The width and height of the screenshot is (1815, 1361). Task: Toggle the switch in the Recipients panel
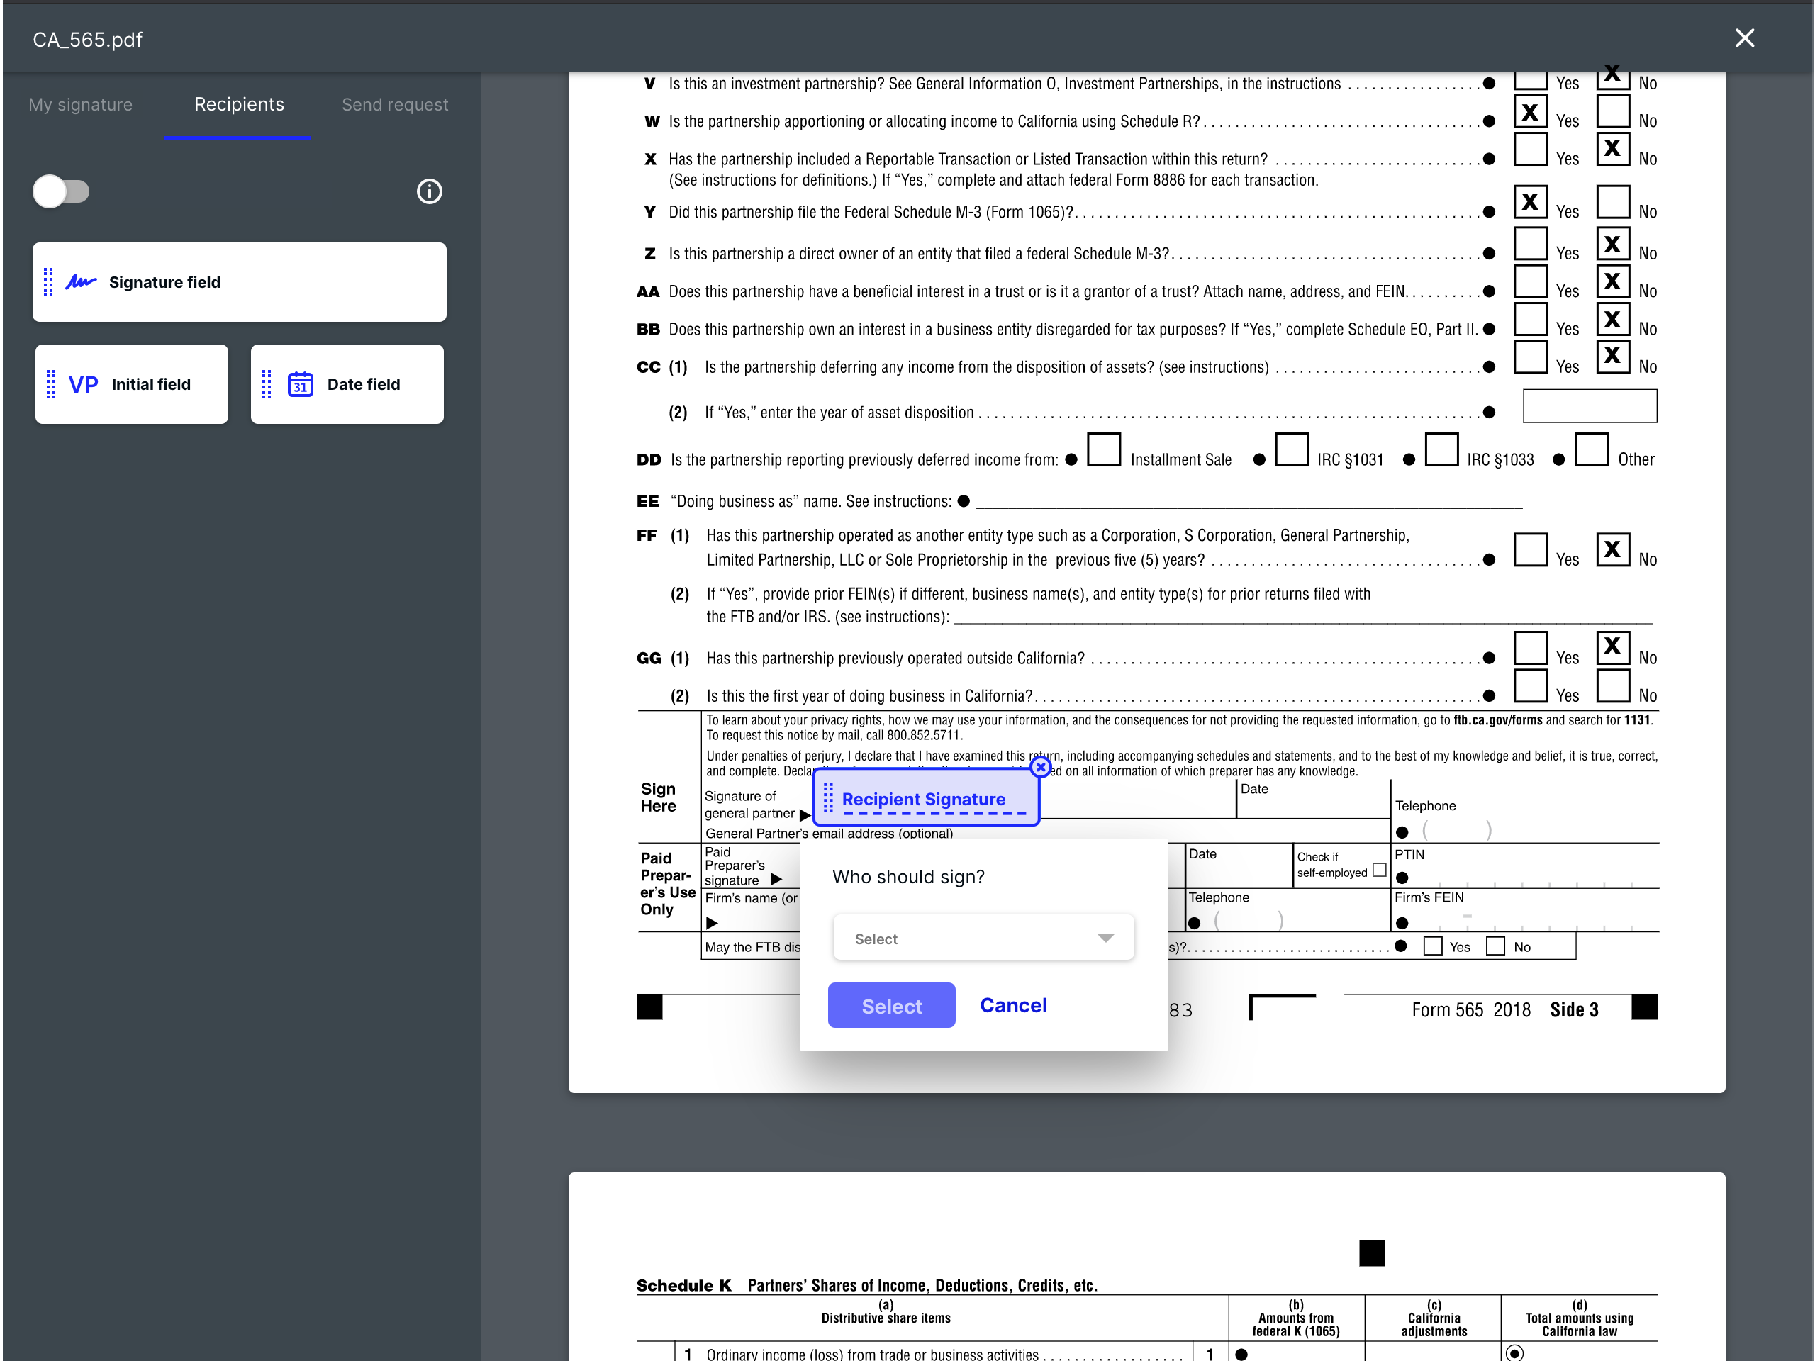(62, 191)
